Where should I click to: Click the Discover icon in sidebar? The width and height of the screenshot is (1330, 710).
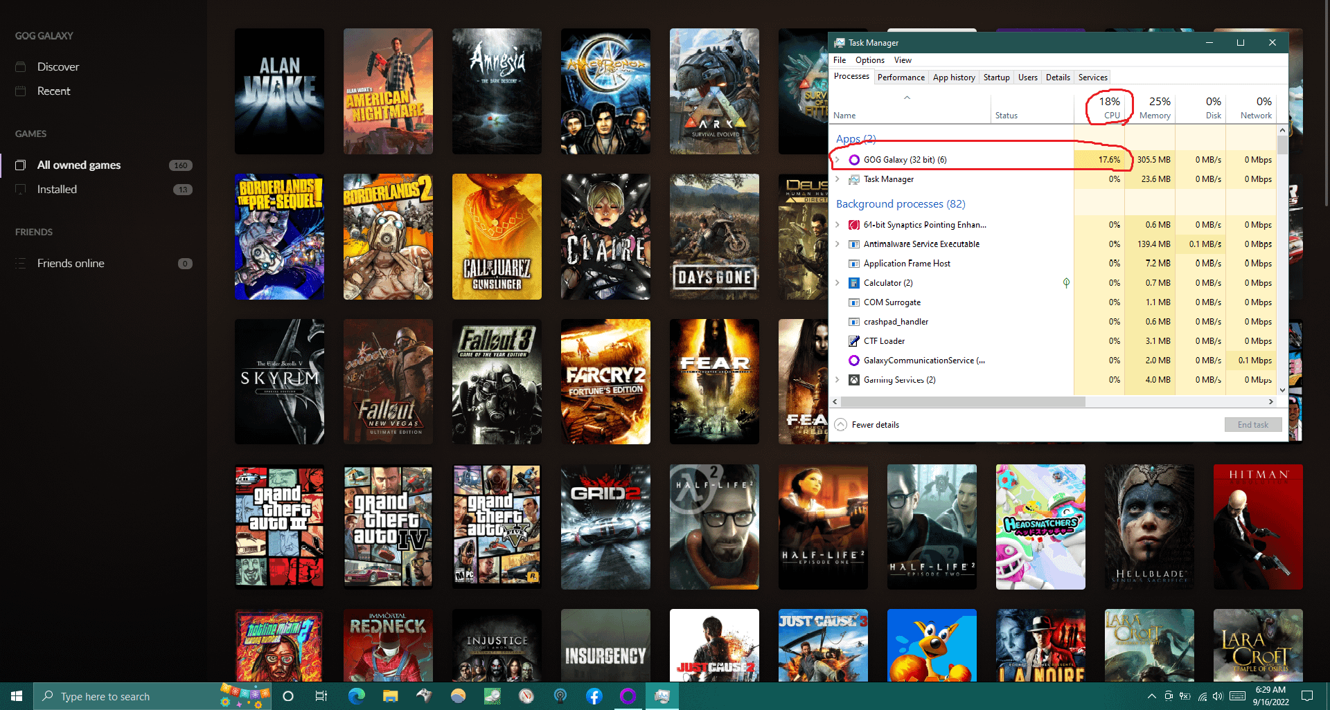click(x=21, y=67)
